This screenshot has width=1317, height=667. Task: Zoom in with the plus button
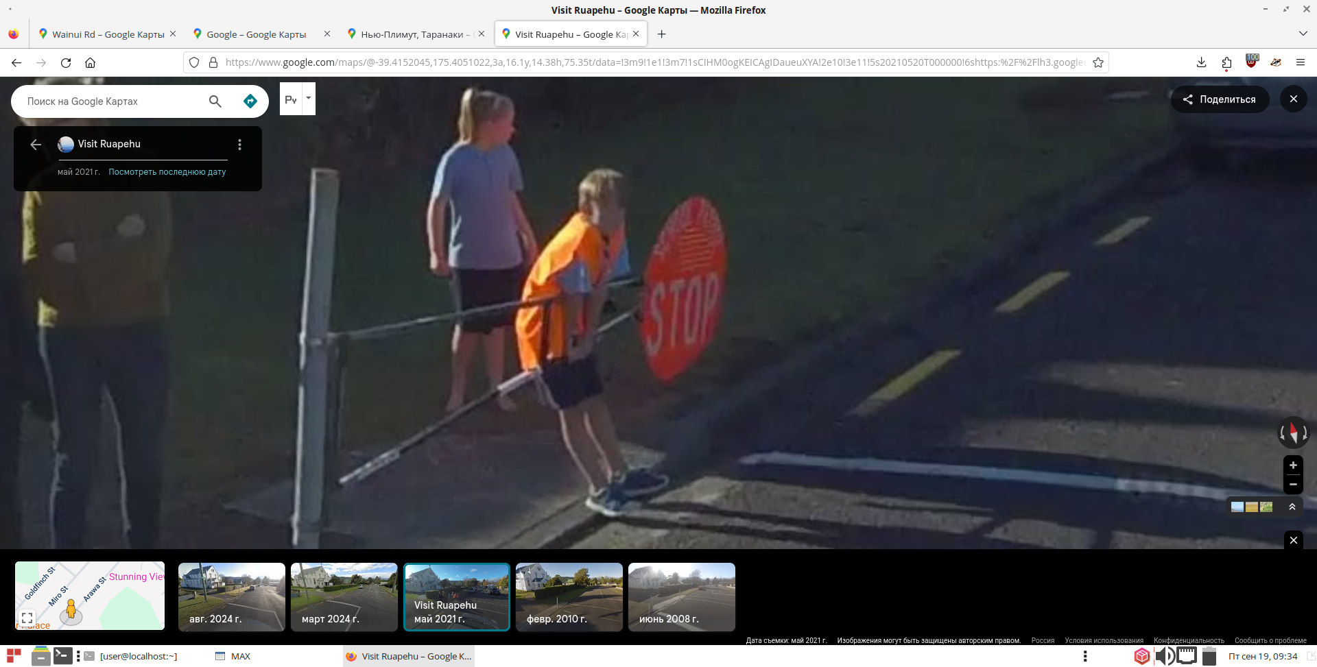1293,465
